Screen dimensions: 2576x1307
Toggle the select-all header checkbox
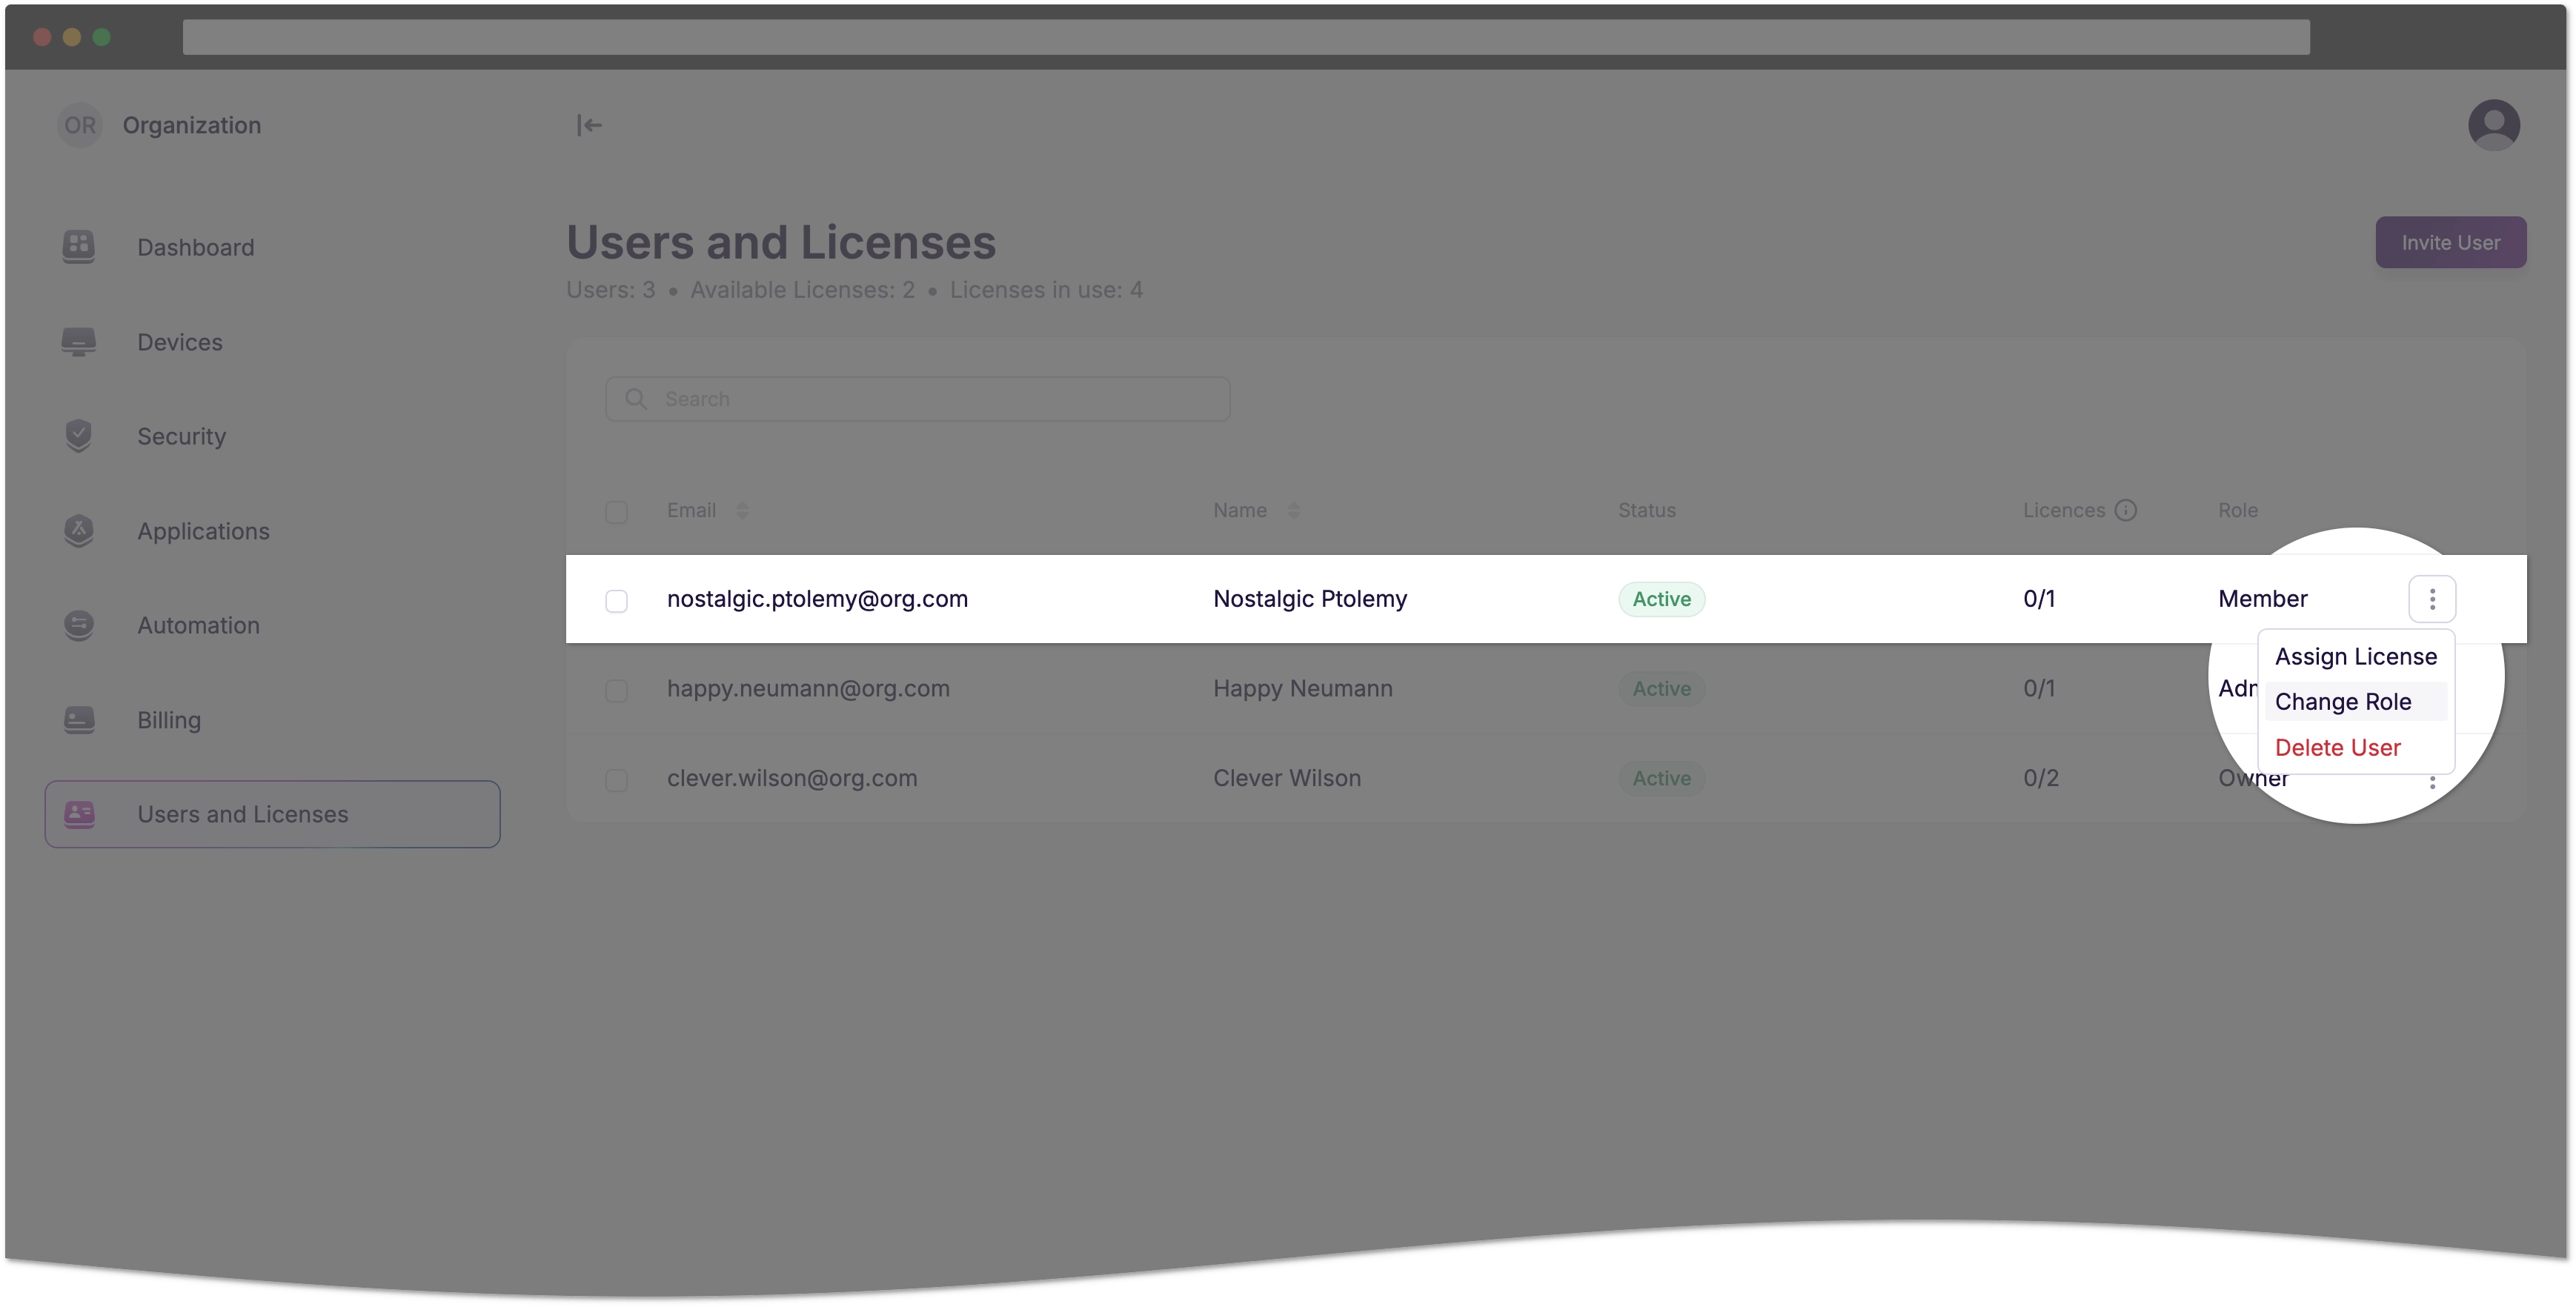click(616, 511)
